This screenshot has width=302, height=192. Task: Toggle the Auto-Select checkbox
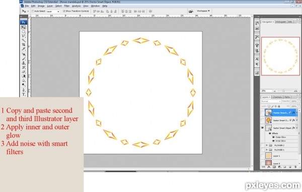pos(33,11)
